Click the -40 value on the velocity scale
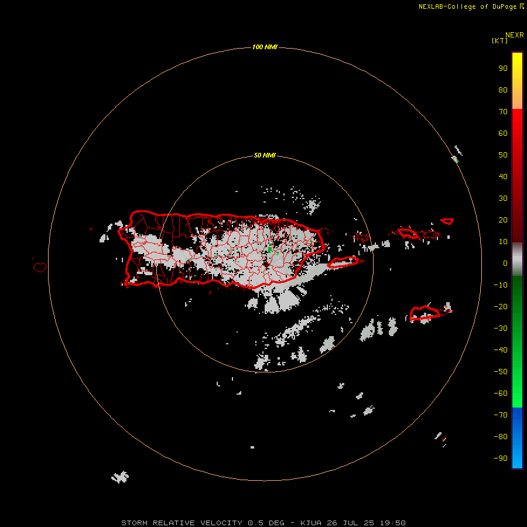 (501, 350)
